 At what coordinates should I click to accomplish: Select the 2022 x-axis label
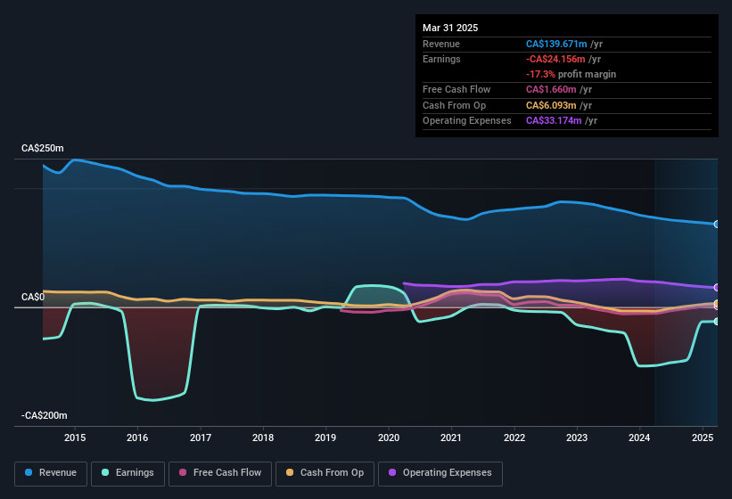coord(514,438)
